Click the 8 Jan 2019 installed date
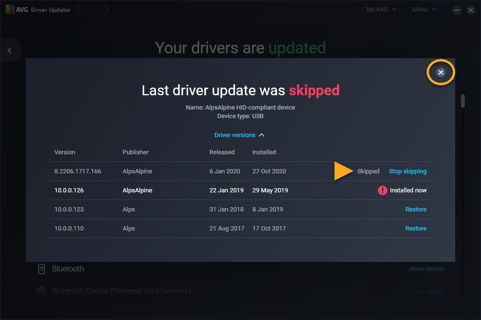The image size is (481, 320). click(268, 209)
